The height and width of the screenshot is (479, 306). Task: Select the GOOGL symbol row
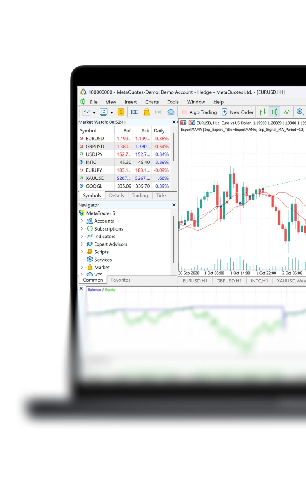click(x=124, y=186)
